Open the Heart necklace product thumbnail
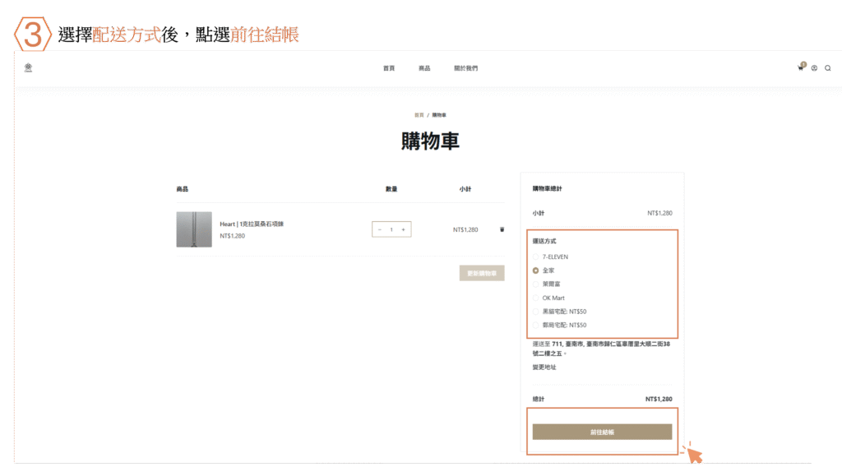This screenshot has width=842, height=467. 194,229
